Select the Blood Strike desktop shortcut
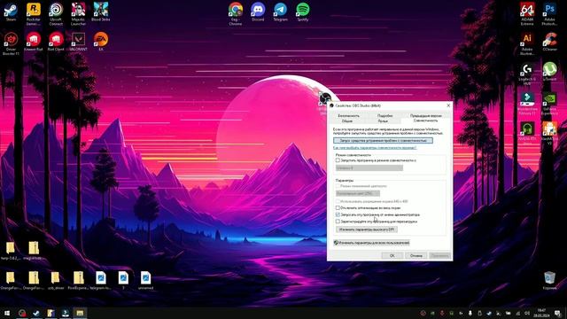 click(100, 12)
